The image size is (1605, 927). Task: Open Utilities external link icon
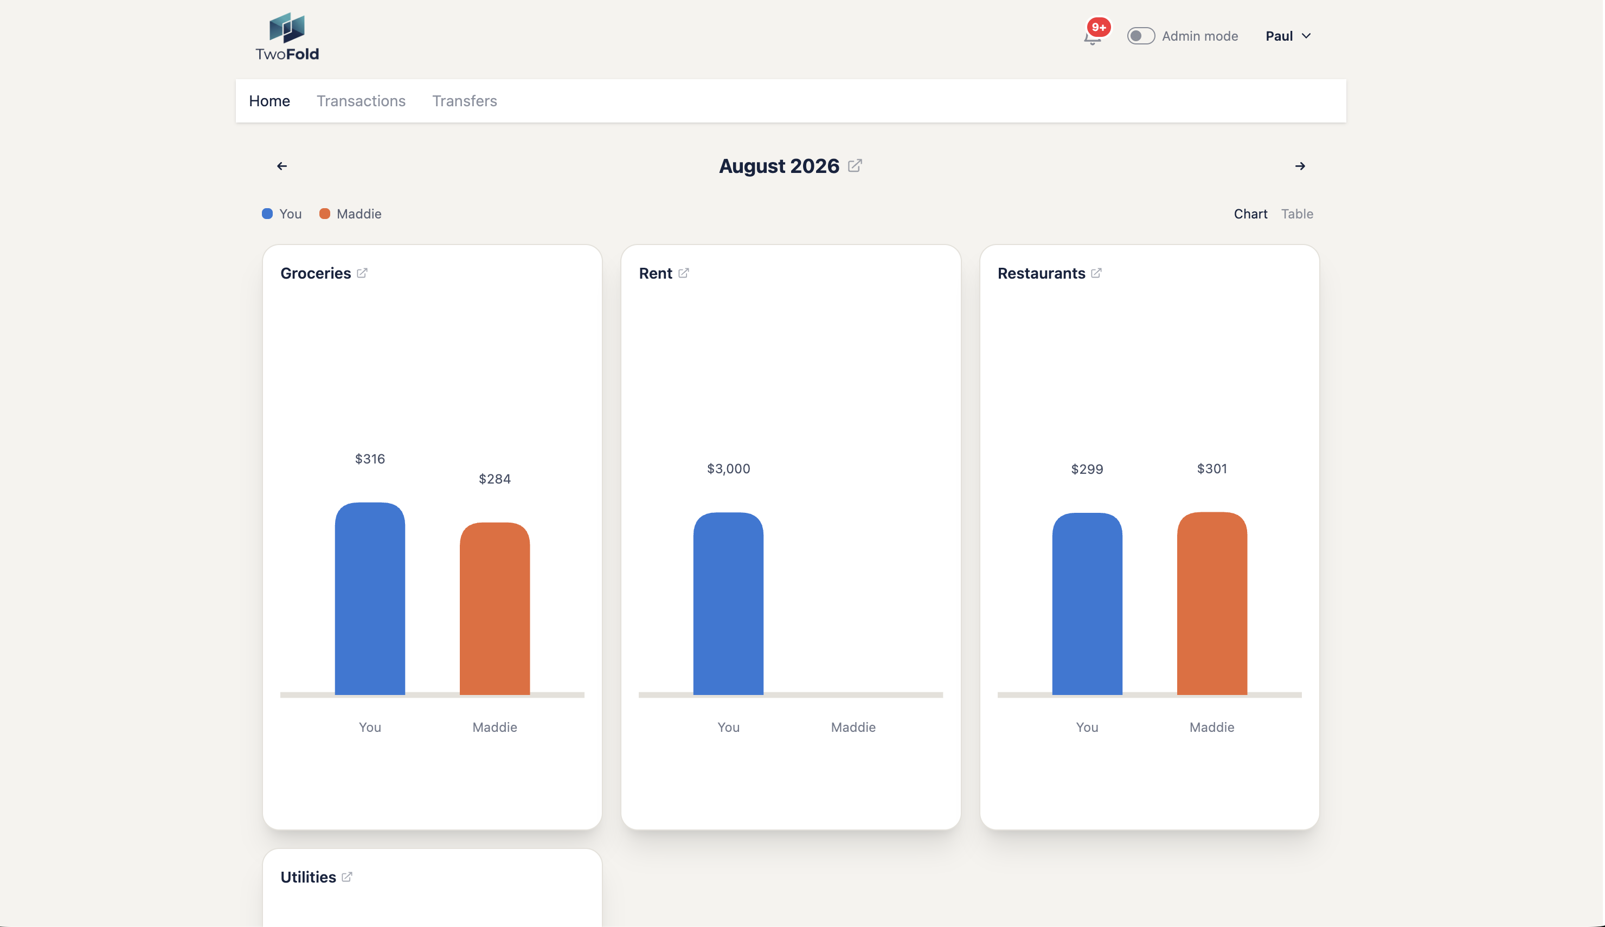tap(347, 877)
